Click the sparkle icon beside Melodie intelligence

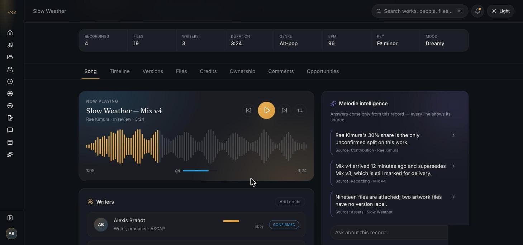pos(333,103)
